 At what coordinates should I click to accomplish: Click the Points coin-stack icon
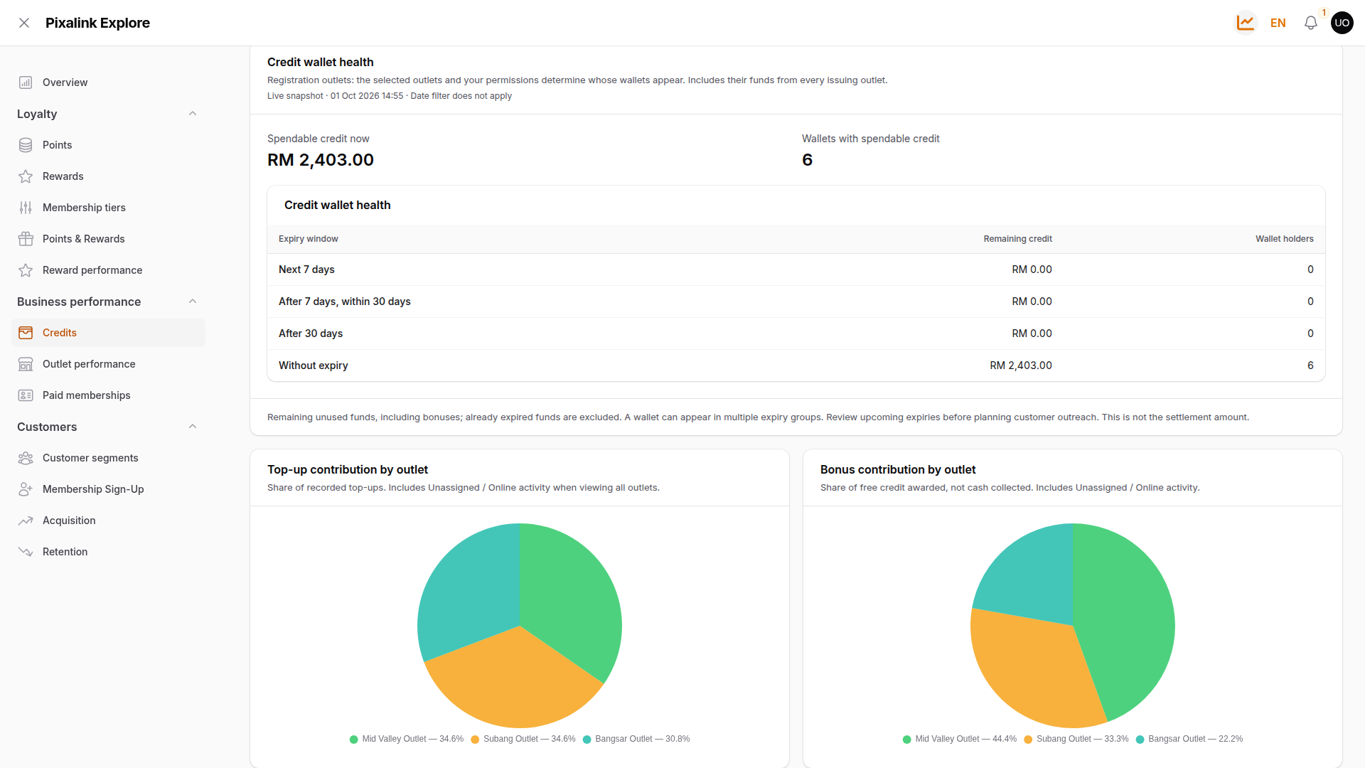pyautogui.click(x=26, y=145)
